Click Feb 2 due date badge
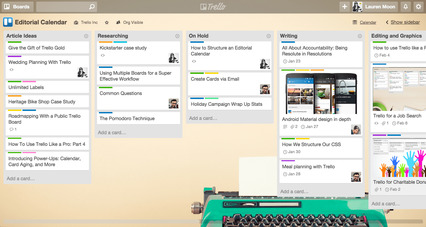Image resolution: width=426 pixels, height=227 pixels. click(x=393, y=189)
